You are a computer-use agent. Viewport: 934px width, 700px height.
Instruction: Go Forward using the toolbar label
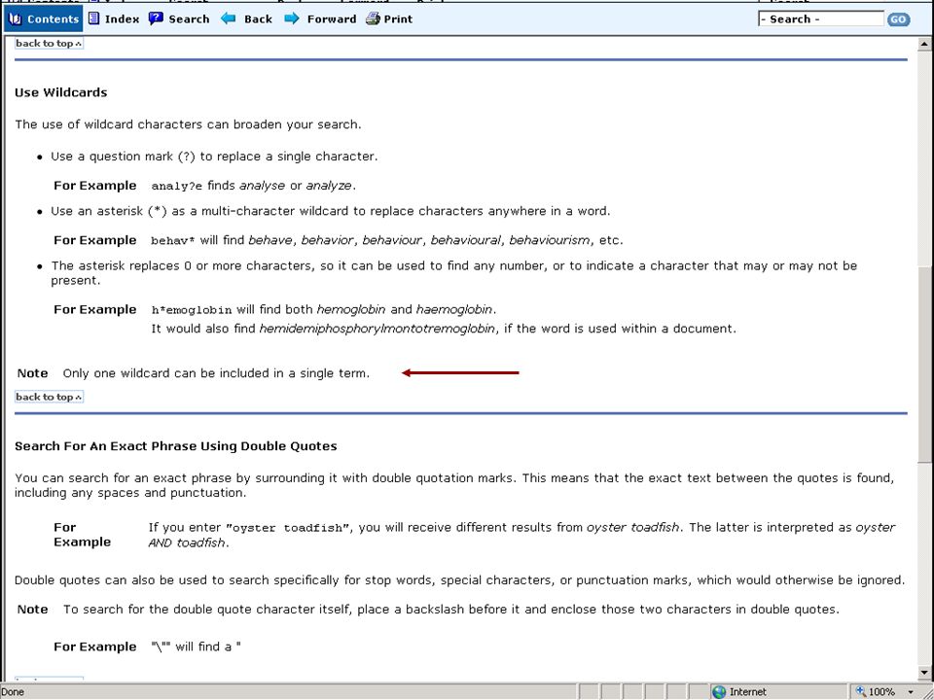point(332,19)
